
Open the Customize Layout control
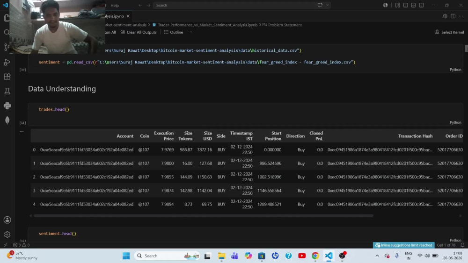click(x=397, y=5)
